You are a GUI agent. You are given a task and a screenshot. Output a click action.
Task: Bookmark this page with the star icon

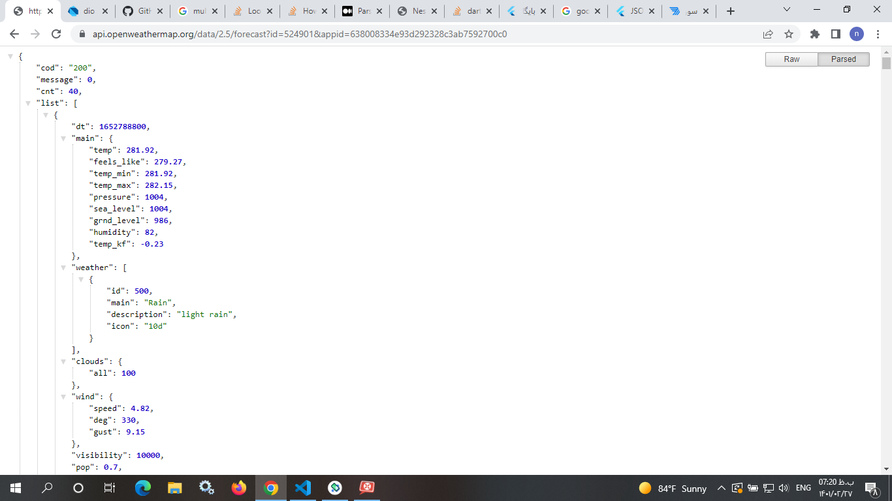789,34
